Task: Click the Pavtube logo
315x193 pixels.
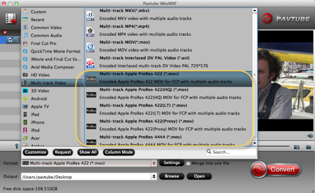Action: (x=286, y=18)
